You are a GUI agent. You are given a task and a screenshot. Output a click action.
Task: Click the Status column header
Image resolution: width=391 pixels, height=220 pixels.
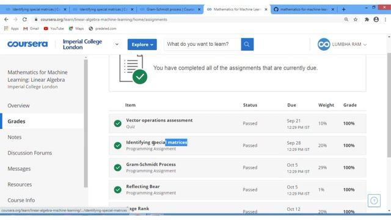pos(250,105)
